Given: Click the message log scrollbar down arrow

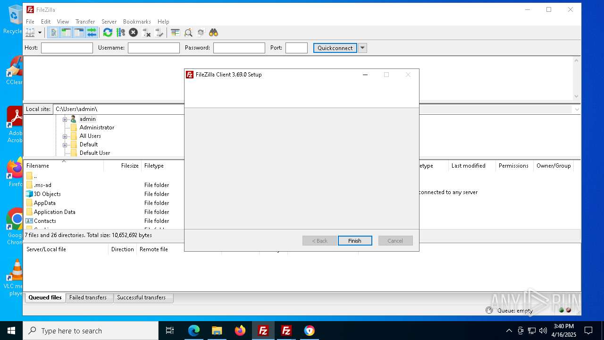Looking at the screenshot, I should tap(577, 96).
